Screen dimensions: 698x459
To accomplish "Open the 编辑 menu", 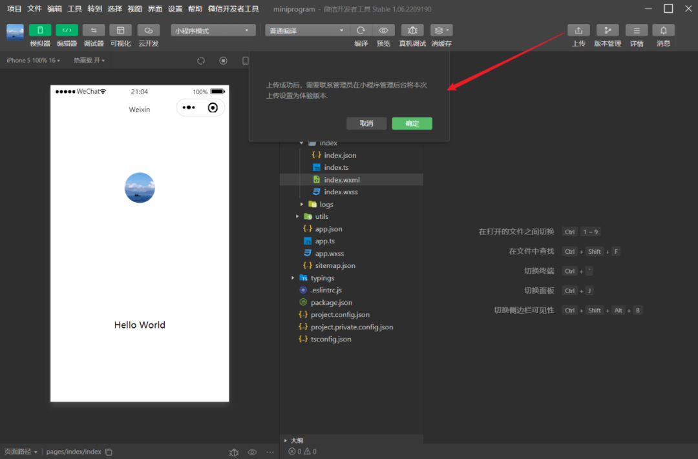I will click(54, 9).
